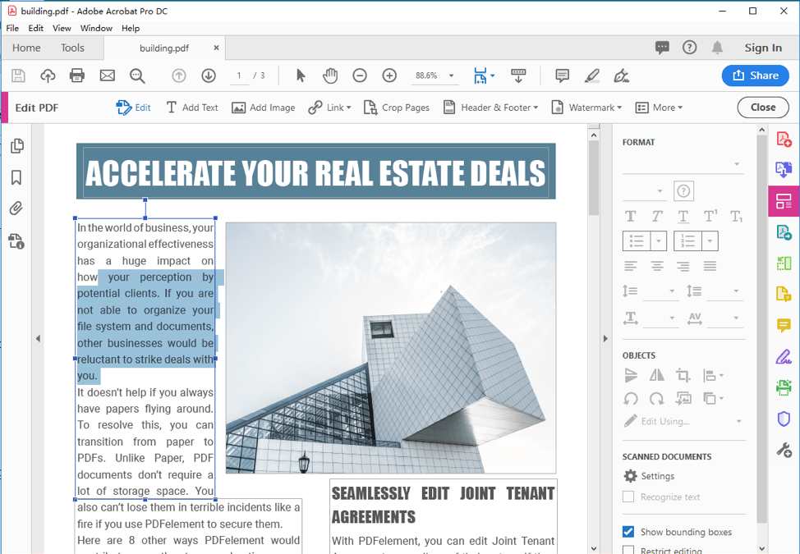
Task: Toggle italic text formatting
Action: coord(656,217)
